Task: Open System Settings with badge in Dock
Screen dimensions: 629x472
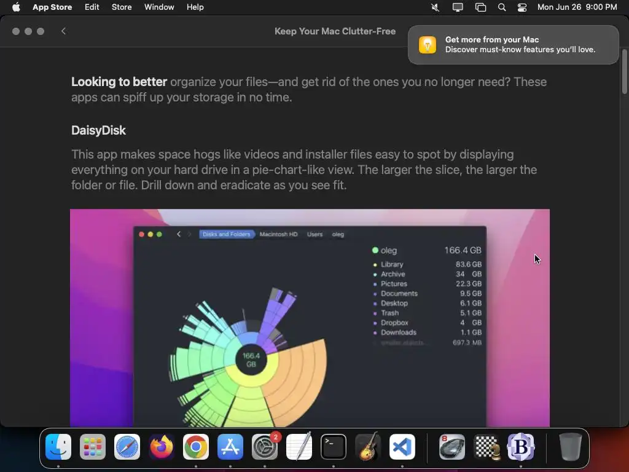Action: click(265, 447)
